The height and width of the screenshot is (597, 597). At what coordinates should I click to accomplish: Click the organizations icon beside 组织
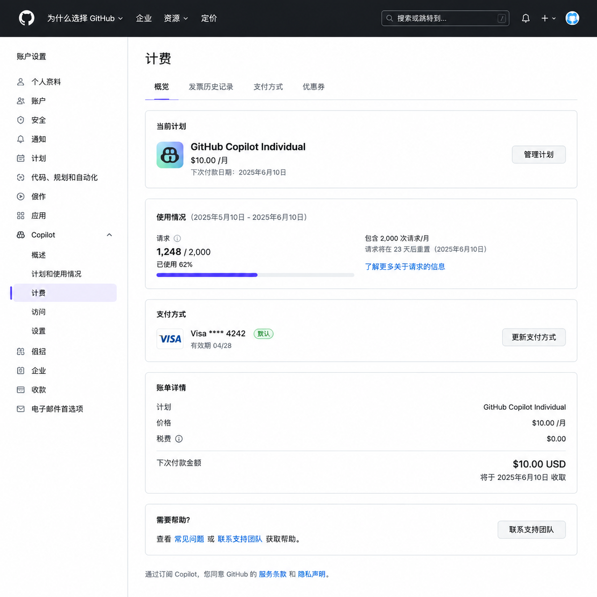pyautogui.click(x=20, y=351)
